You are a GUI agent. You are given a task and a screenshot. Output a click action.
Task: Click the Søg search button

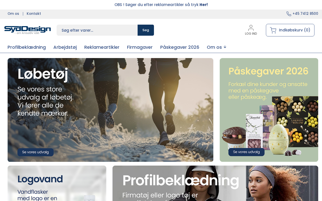[146, 30]
